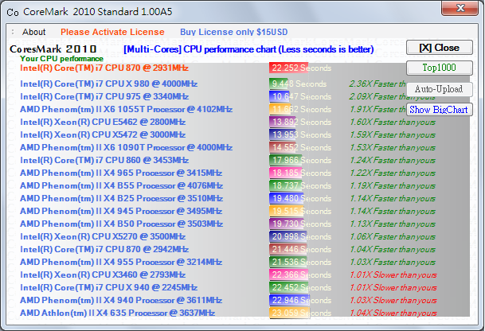Viewport: 485px width, 331px height.
Task: Select Core i7 975 @ 3340MHz row
Action: pyautogui.click(x=104, y=96)
